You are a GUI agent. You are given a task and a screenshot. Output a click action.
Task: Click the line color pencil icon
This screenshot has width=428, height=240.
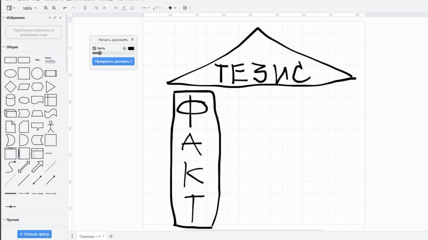coord(124,8)
